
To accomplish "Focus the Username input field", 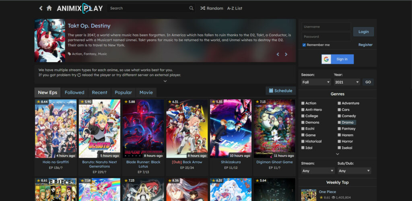I will click(x=326, y=27).
